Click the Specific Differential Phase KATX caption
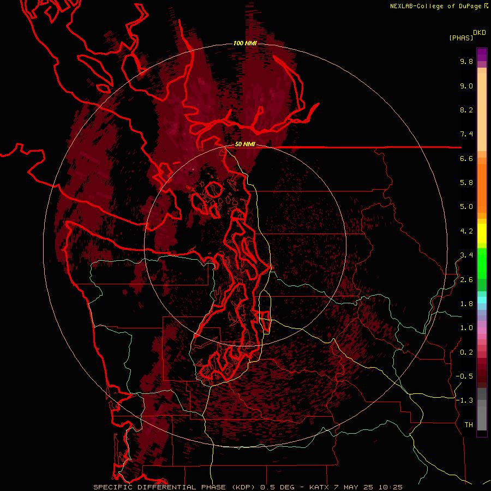This screenshot has width=491, height=491. coord(248,487)
